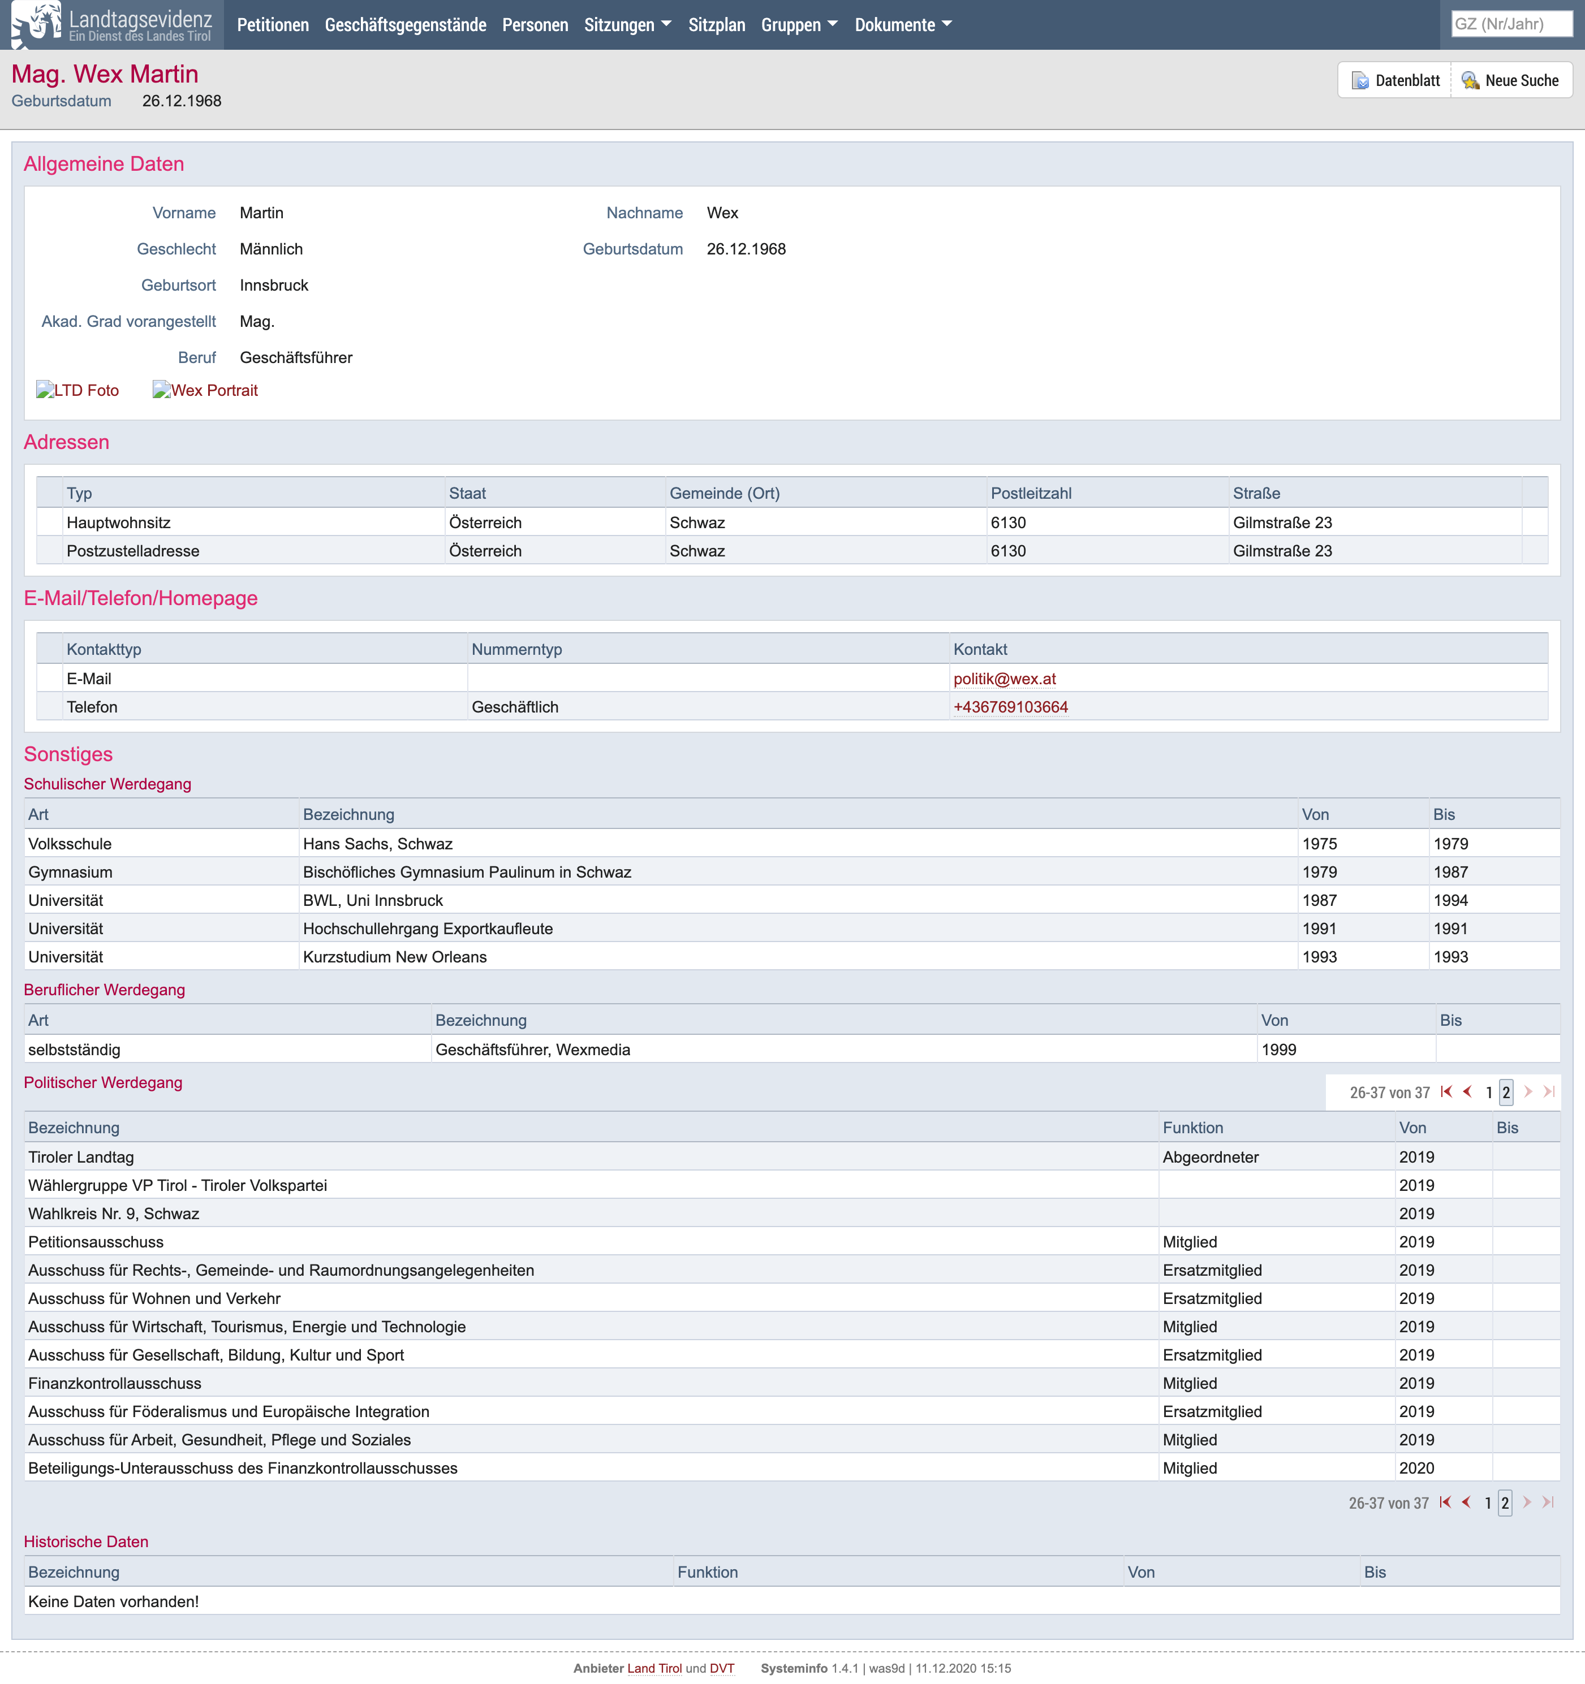The height and width of the screenshot is (1684, 1585).
Task: Click the Datenblatt document icon
Action: [1360, 80]
